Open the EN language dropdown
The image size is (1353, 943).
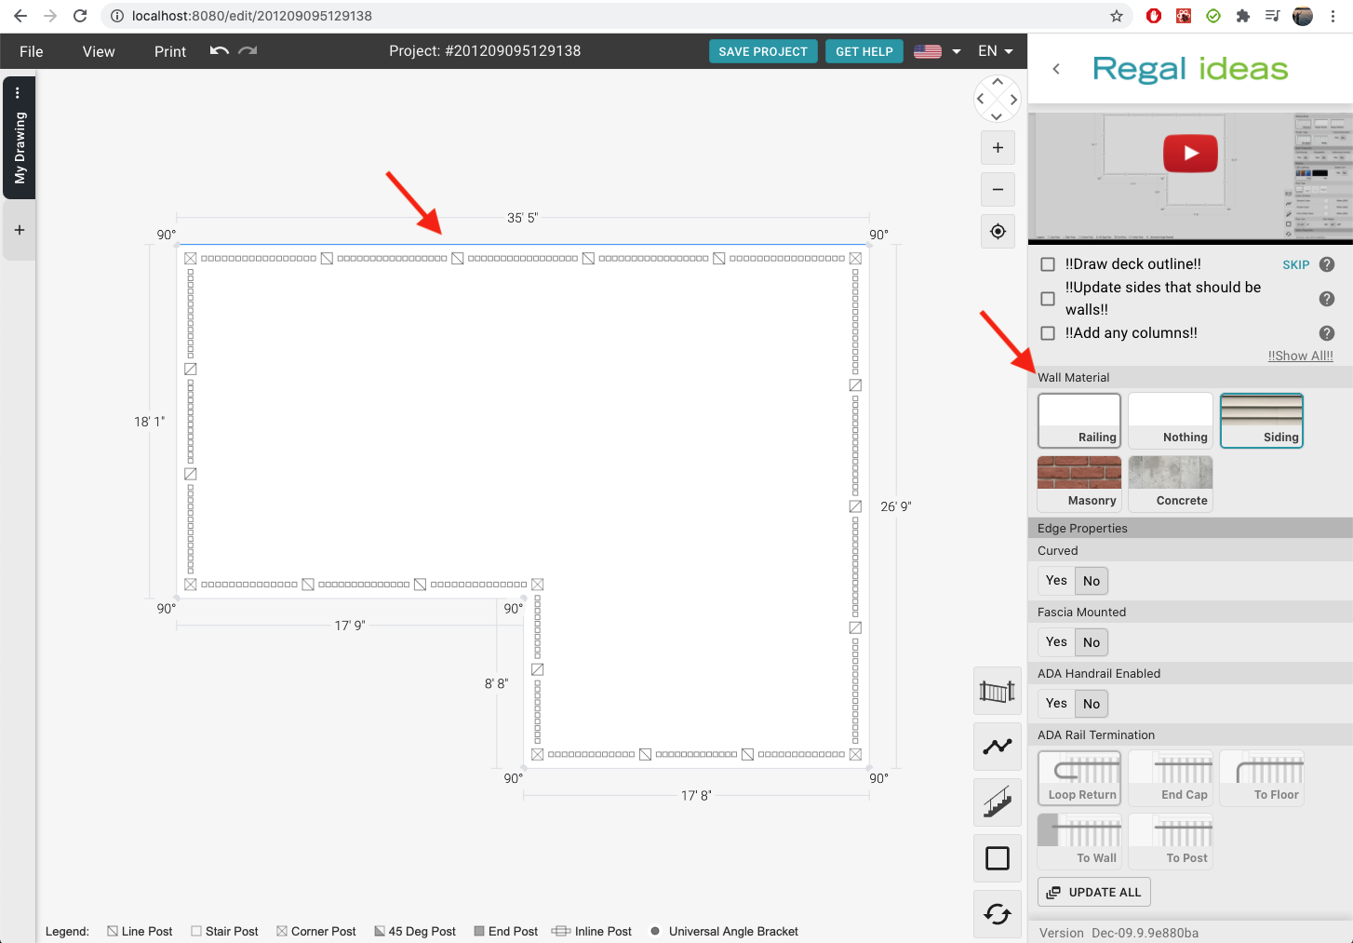point(995,51)
